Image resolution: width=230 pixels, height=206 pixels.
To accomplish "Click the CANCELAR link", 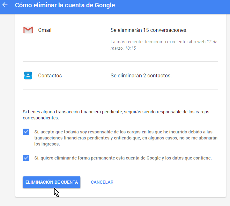I will (102, 182).
